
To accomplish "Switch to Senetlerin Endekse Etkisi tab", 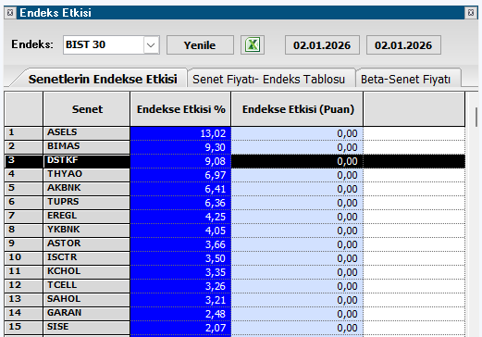I will 103,80.
